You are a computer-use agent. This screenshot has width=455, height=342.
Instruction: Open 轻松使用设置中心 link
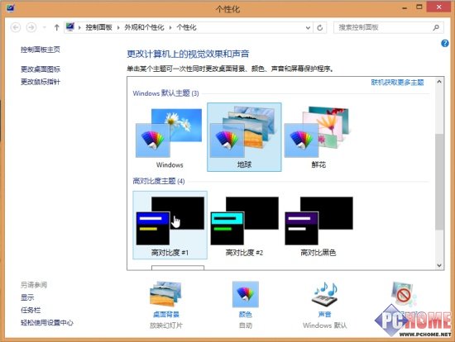(46, 322)
